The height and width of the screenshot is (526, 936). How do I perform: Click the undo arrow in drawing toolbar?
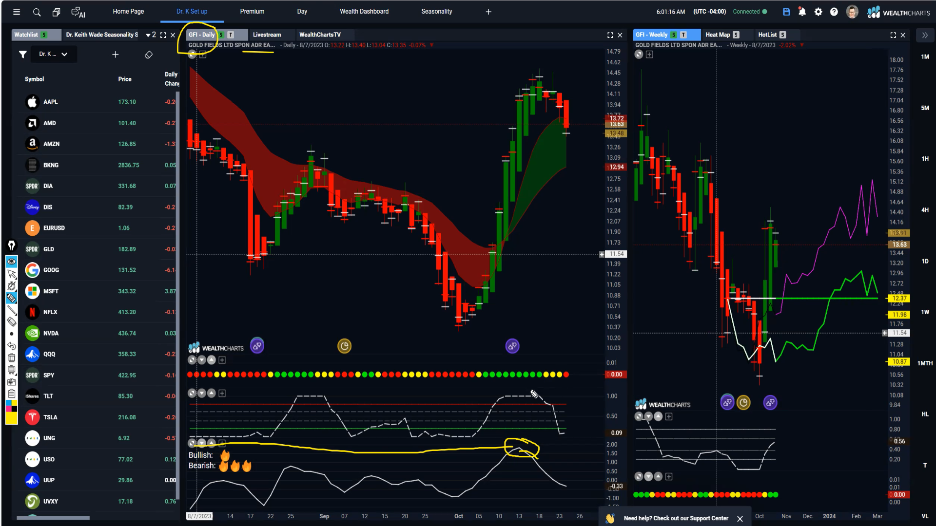12,346
